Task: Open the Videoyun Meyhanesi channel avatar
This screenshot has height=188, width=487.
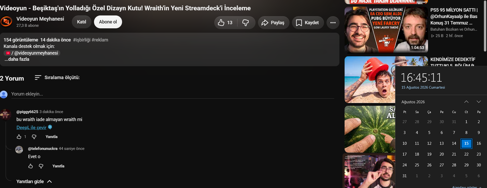Action: (6, 22)
